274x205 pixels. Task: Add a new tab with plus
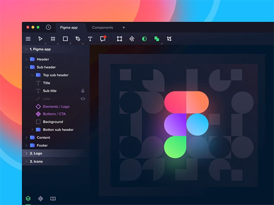click(x=124, y=27)
